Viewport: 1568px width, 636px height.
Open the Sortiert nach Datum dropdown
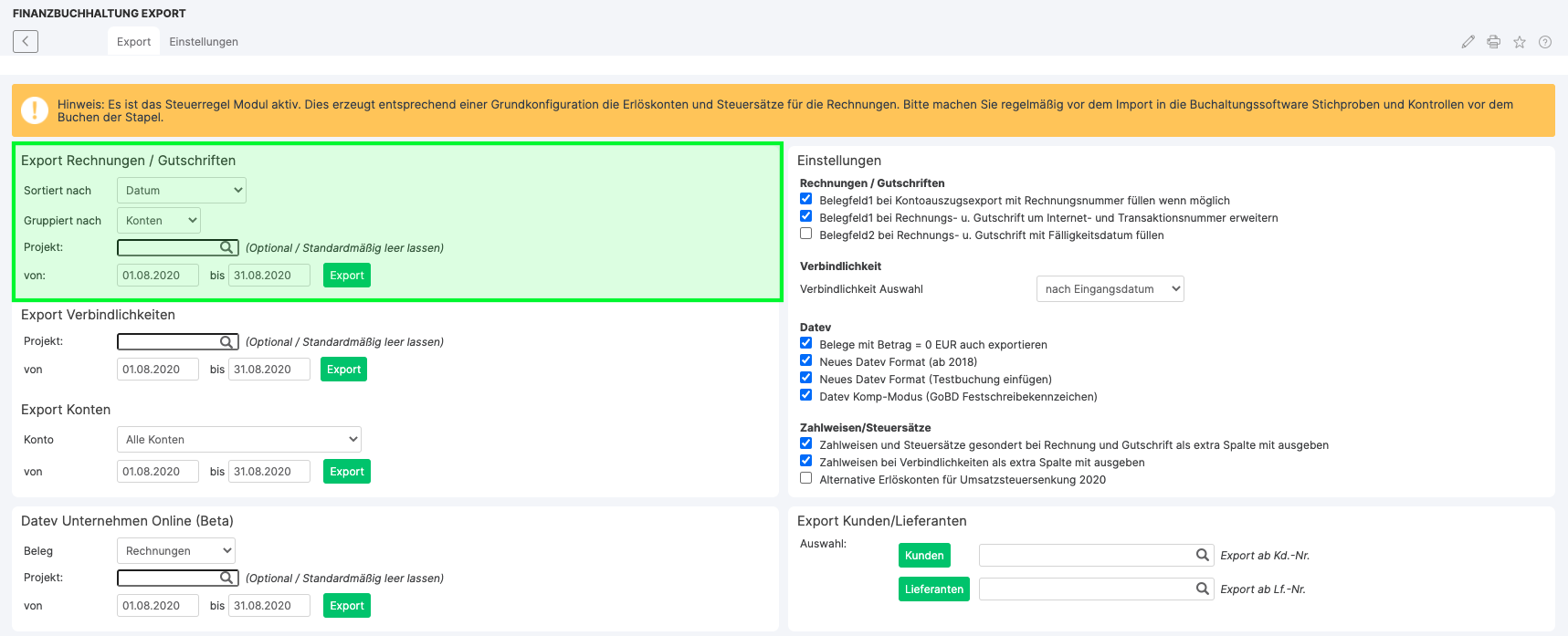coord(182,191)
